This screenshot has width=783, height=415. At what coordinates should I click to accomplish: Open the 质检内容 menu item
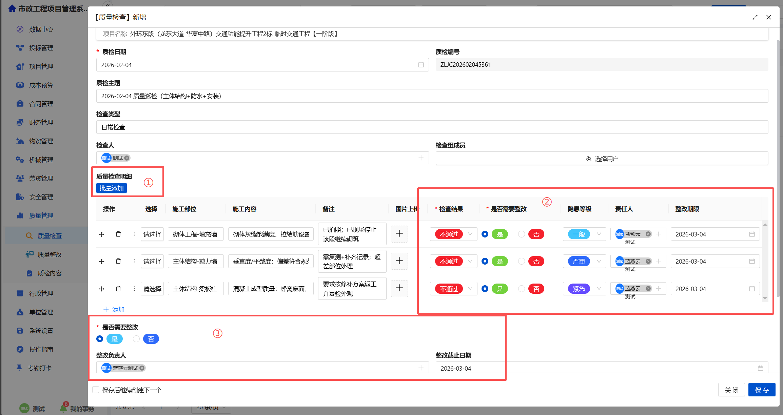tap(50, 273)
